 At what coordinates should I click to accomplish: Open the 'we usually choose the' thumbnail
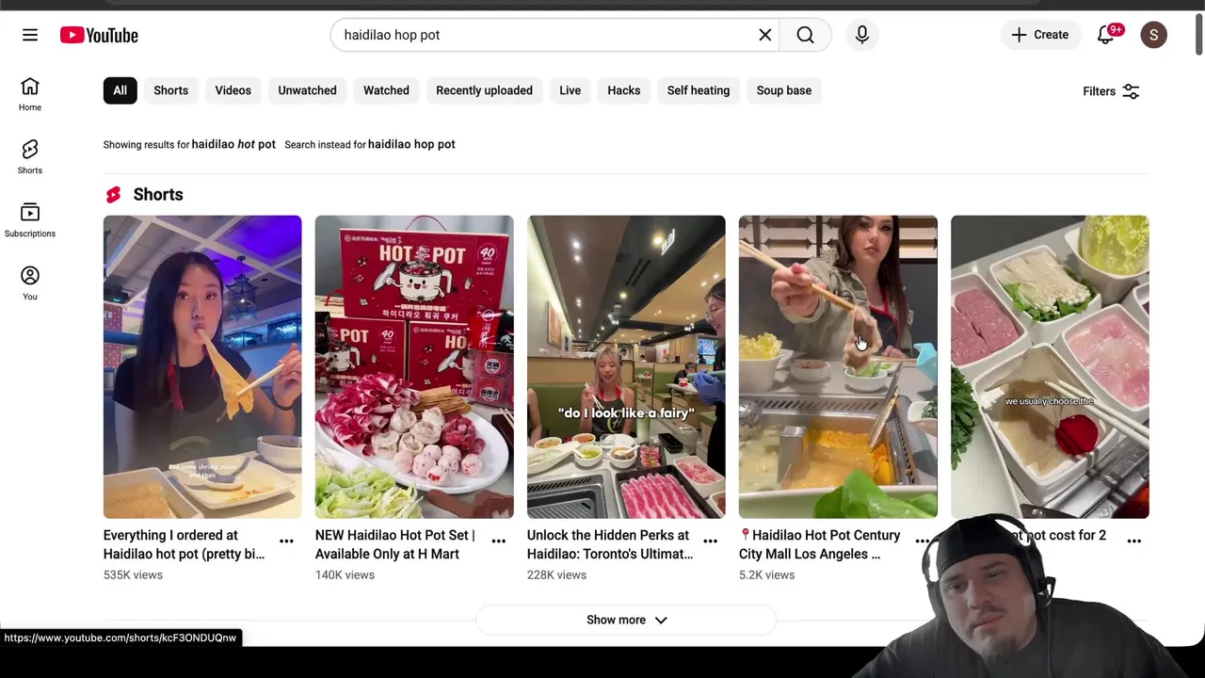[x=1050, y=367]
